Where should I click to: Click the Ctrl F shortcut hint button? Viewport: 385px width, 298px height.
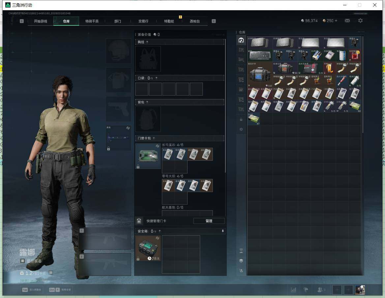click(x=60, y=290)
